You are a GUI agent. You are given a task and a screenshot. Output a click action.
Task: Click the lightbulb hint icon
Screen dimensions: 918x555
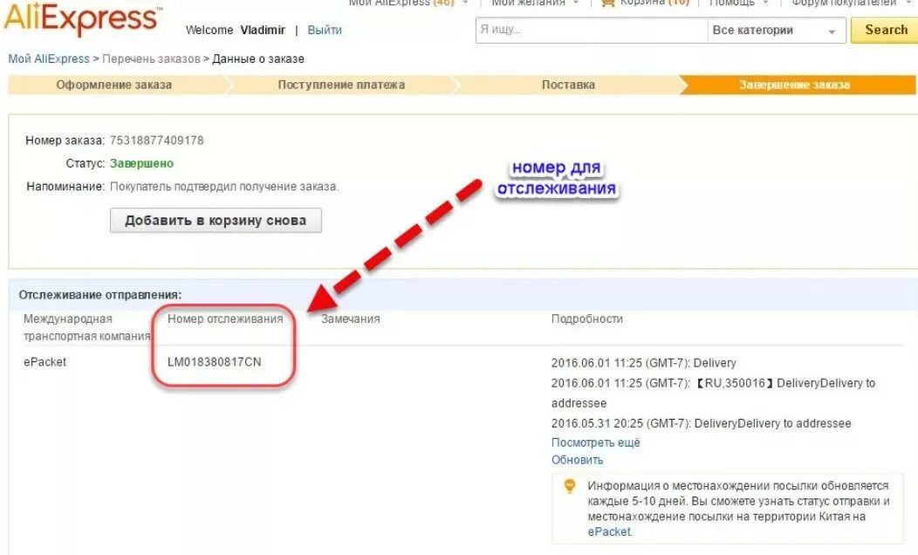click(x=569, y=486)
